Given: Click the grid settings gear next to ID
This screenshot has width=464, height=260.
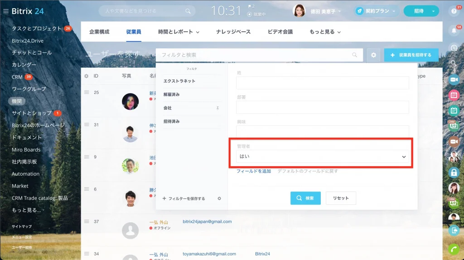Looking at the screenshot, I should pyautogui.click(x=87, y=76).
